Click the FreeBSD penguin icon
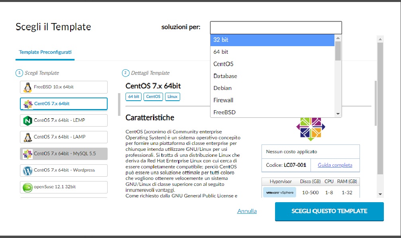Viewport: 401px width, 238px height. pos(28,87)
